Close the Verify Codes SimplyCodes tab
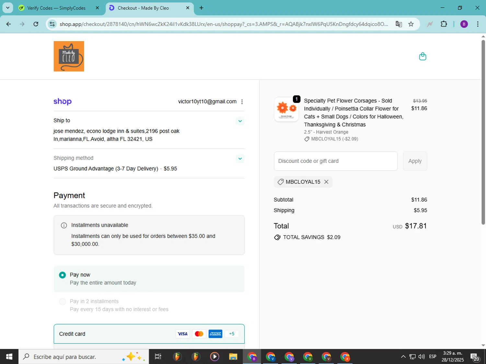The height and width of the screenshot is (364, 486). tap(97, 8)
